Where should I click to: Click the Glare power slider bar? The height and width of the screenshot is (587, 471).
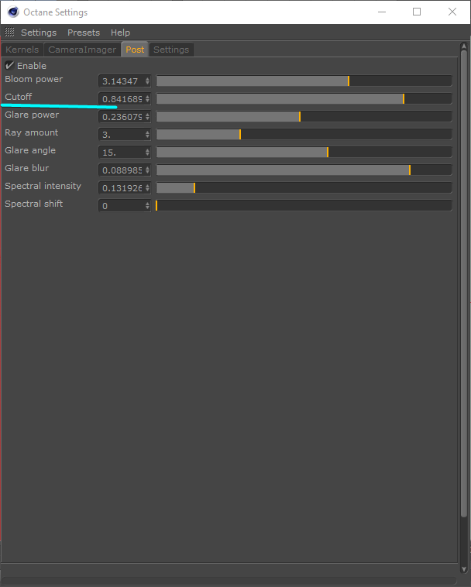[x=304, y=116]
